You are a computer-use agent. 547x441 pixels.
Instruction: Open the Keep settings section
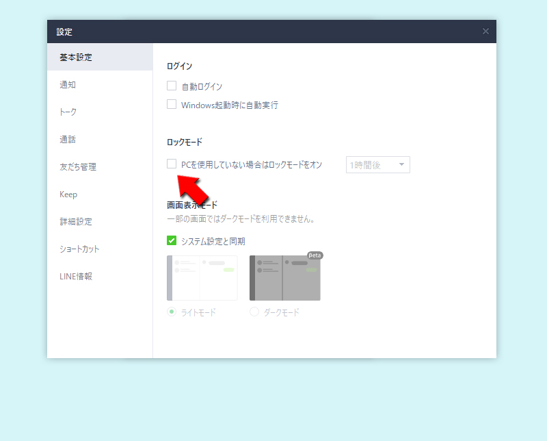[68, 194]
